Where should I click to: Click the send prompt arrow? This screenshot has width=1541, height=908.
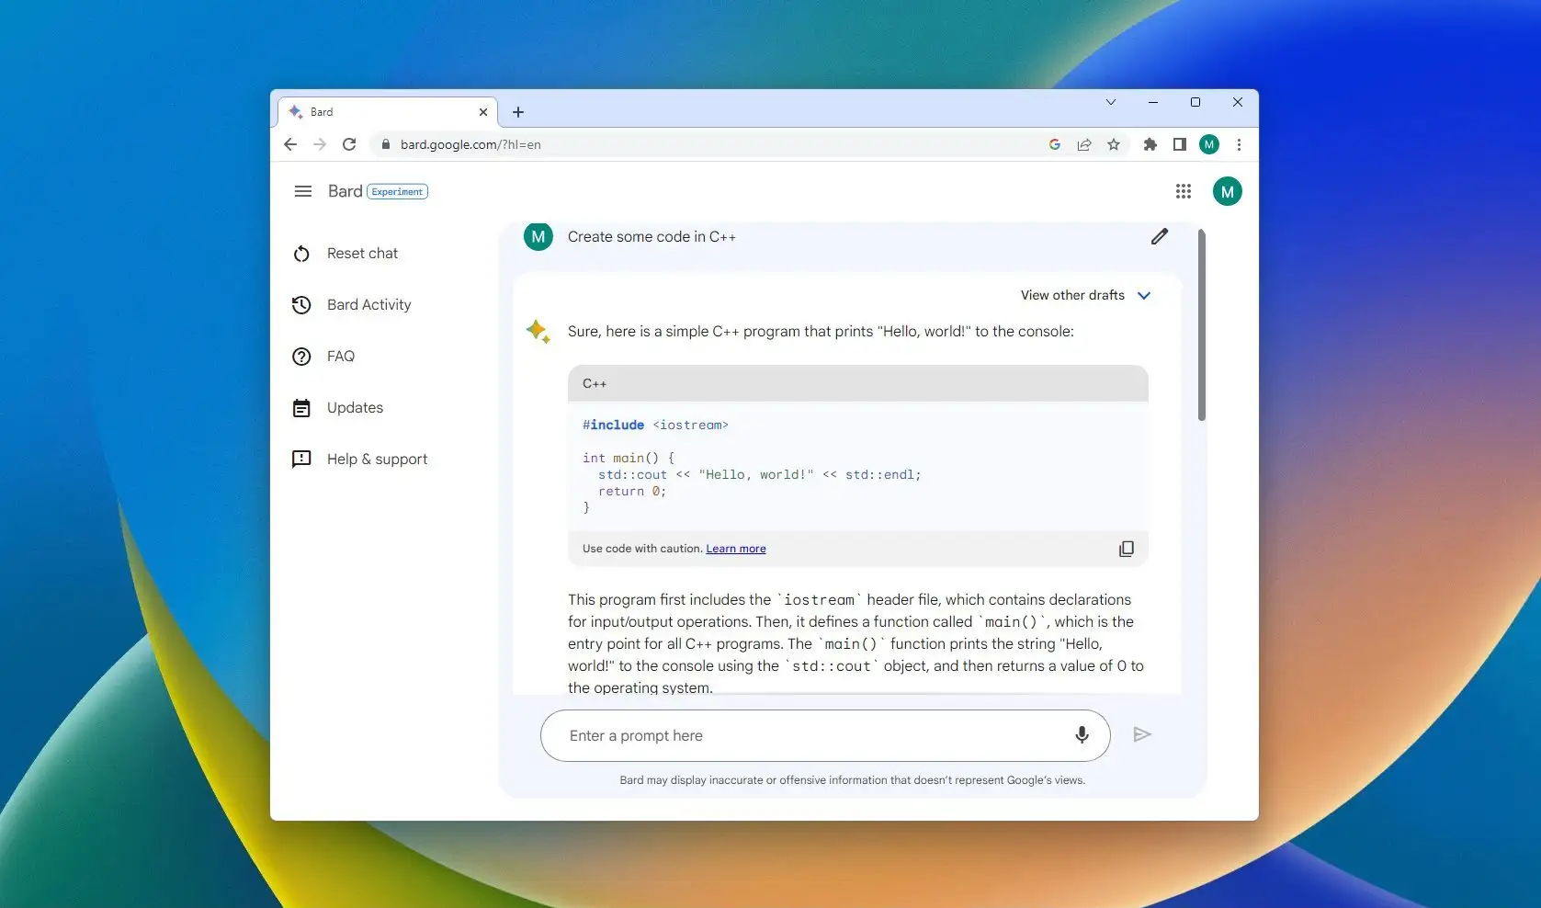(x=1142, y=734)
